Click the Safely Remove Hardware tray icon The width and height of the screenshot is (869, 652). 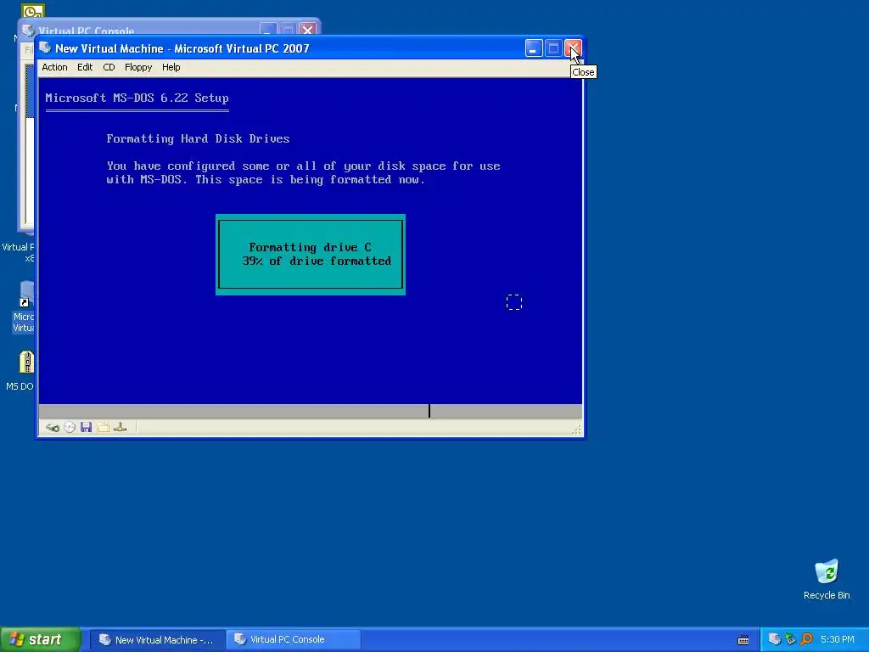[790, 639]
